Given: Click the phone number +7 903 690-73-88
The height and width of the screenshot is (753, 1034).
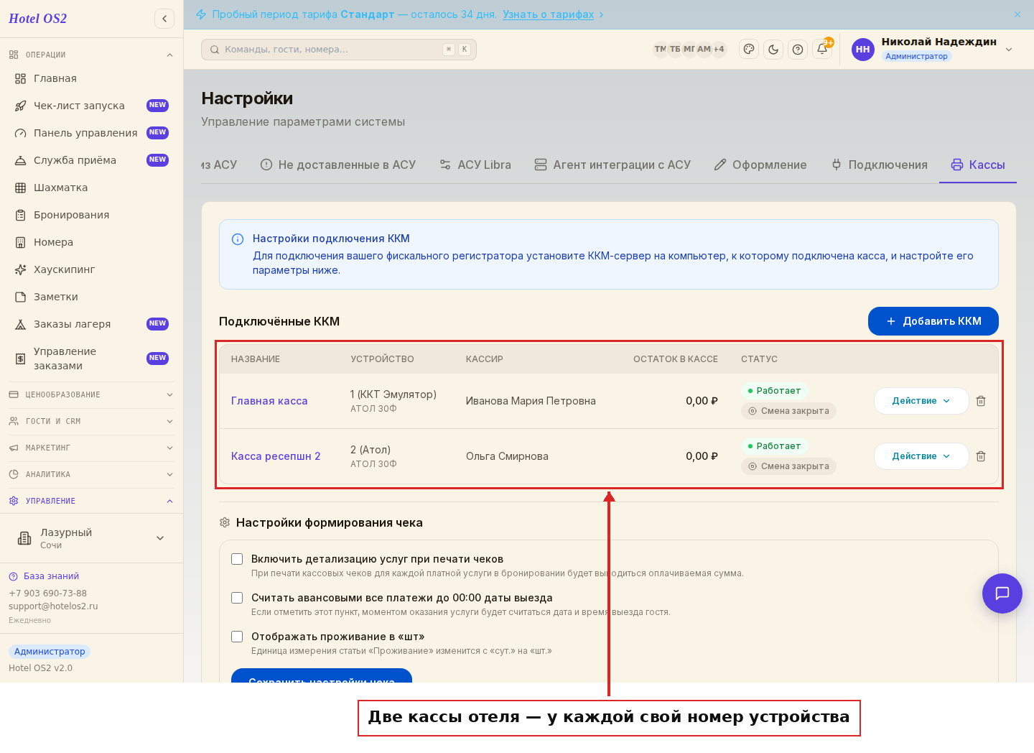Looking at the screenshot, I should [x=47, y=593].
